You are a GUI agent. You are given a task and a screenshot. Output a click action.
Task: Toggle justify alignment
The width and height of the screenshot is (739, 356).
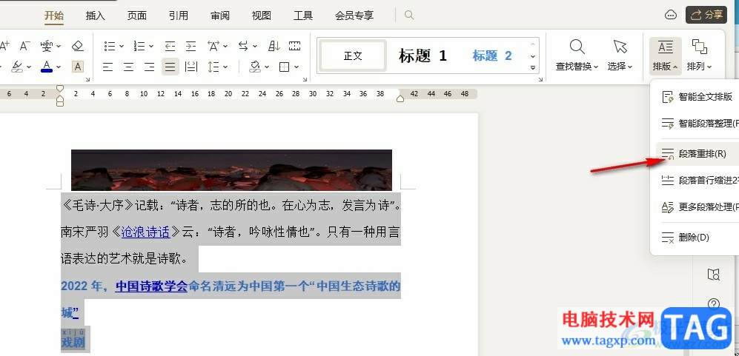pos(170,67)
